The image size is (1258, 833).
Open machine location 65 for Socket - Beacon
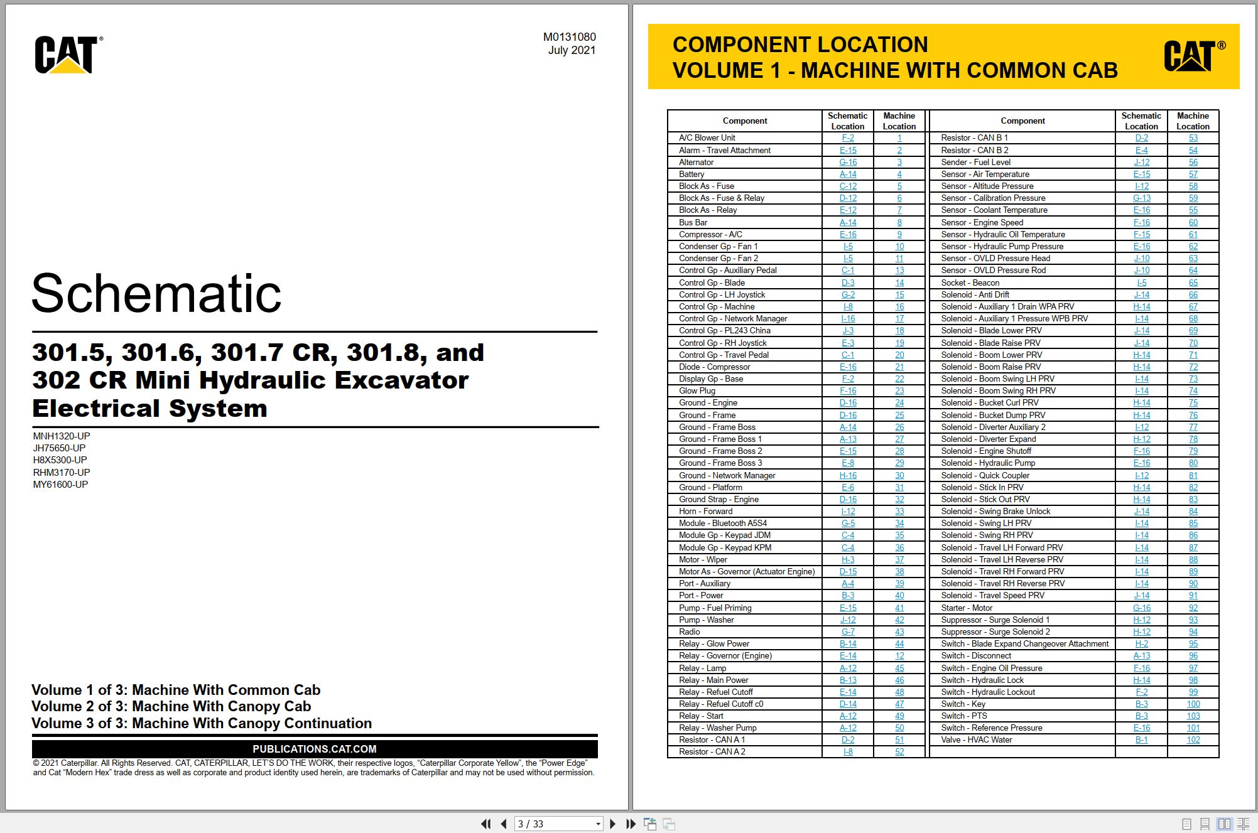click(1193, 282)
